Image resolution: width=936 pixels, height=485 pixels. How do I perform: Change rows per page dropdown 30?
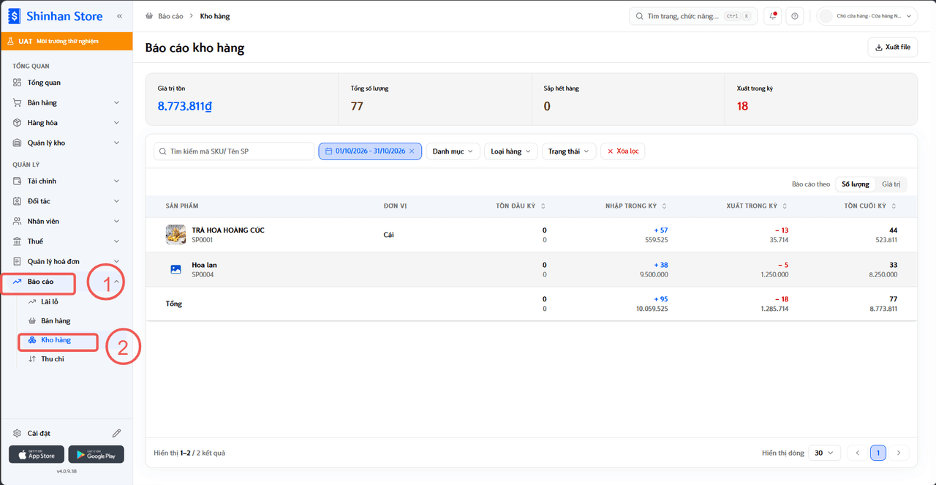click(824, 453)
